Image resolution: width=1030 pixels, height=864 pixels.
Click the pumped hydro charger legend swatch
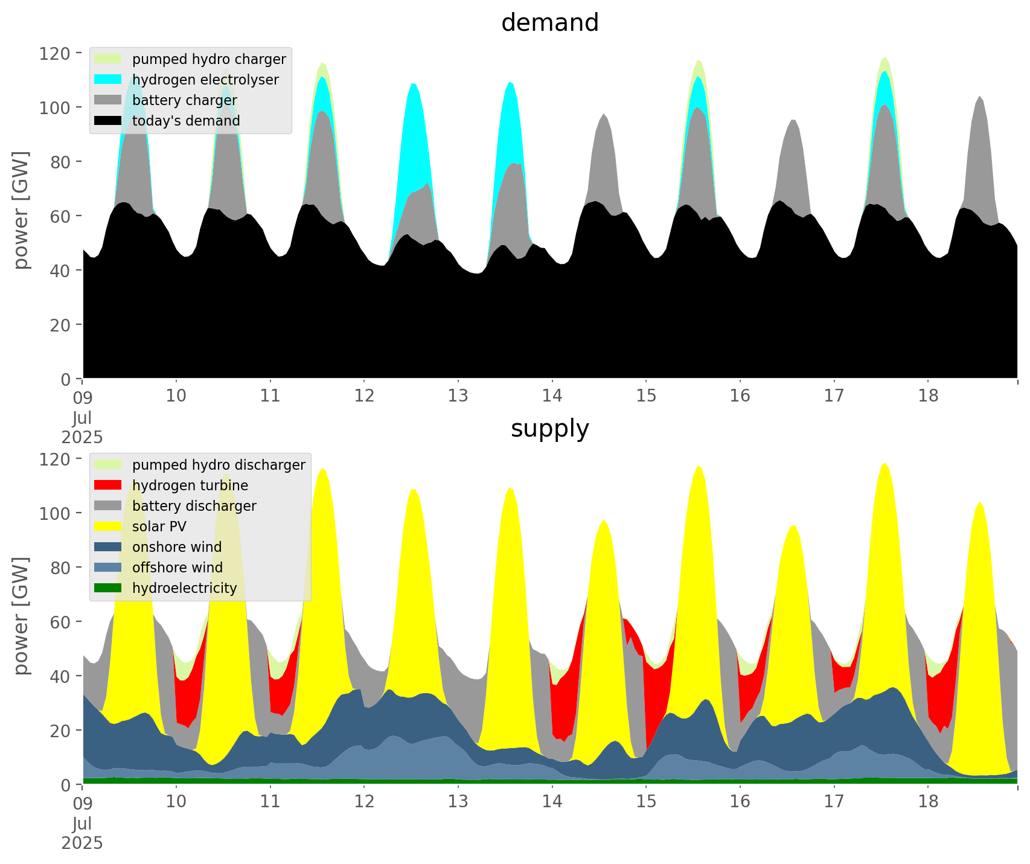[x=107, y=59]
